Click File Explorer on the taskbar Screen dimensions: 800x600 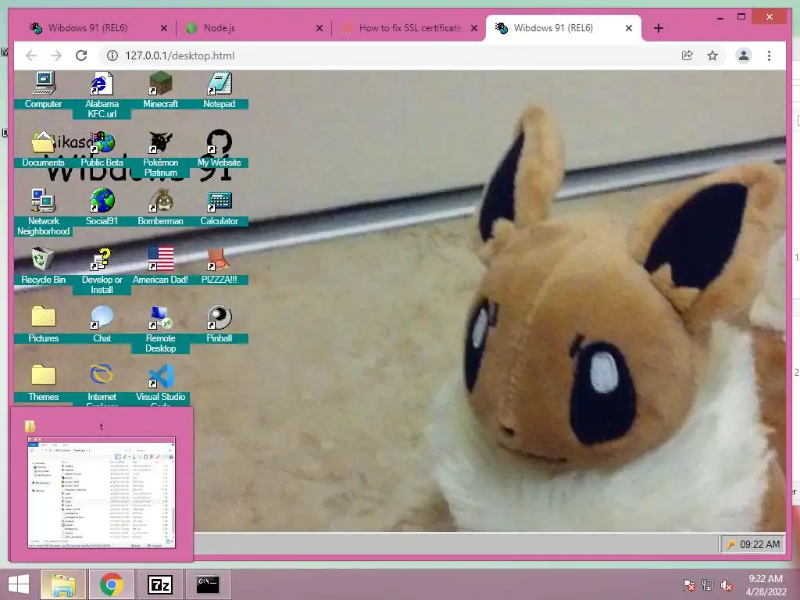coord(62,584)
